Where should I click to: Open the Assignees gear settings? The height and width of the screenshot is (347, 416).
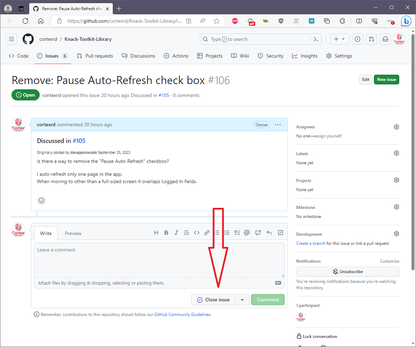tap(397, 127)
